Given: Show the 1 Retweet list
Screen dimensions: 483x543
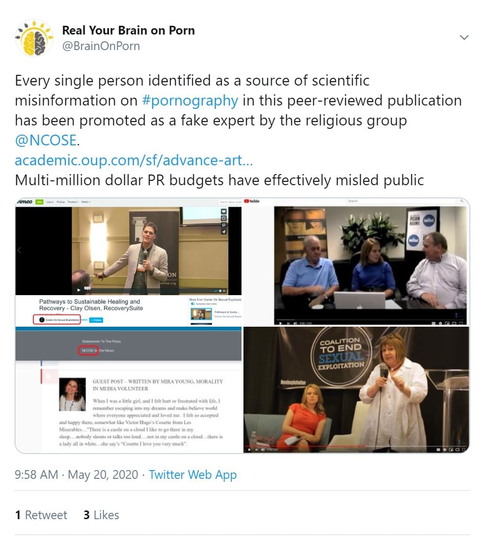Looking at the screenshot, I should click(41, 515).
